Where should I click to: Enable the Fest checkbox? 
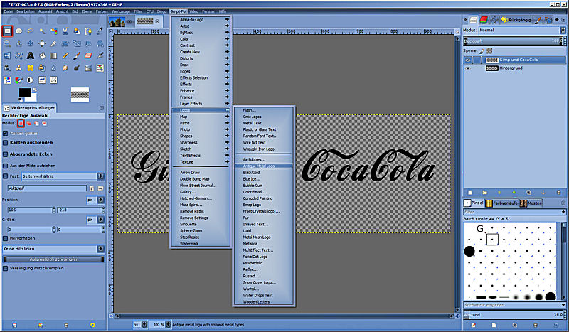click(x=6, y=176)
